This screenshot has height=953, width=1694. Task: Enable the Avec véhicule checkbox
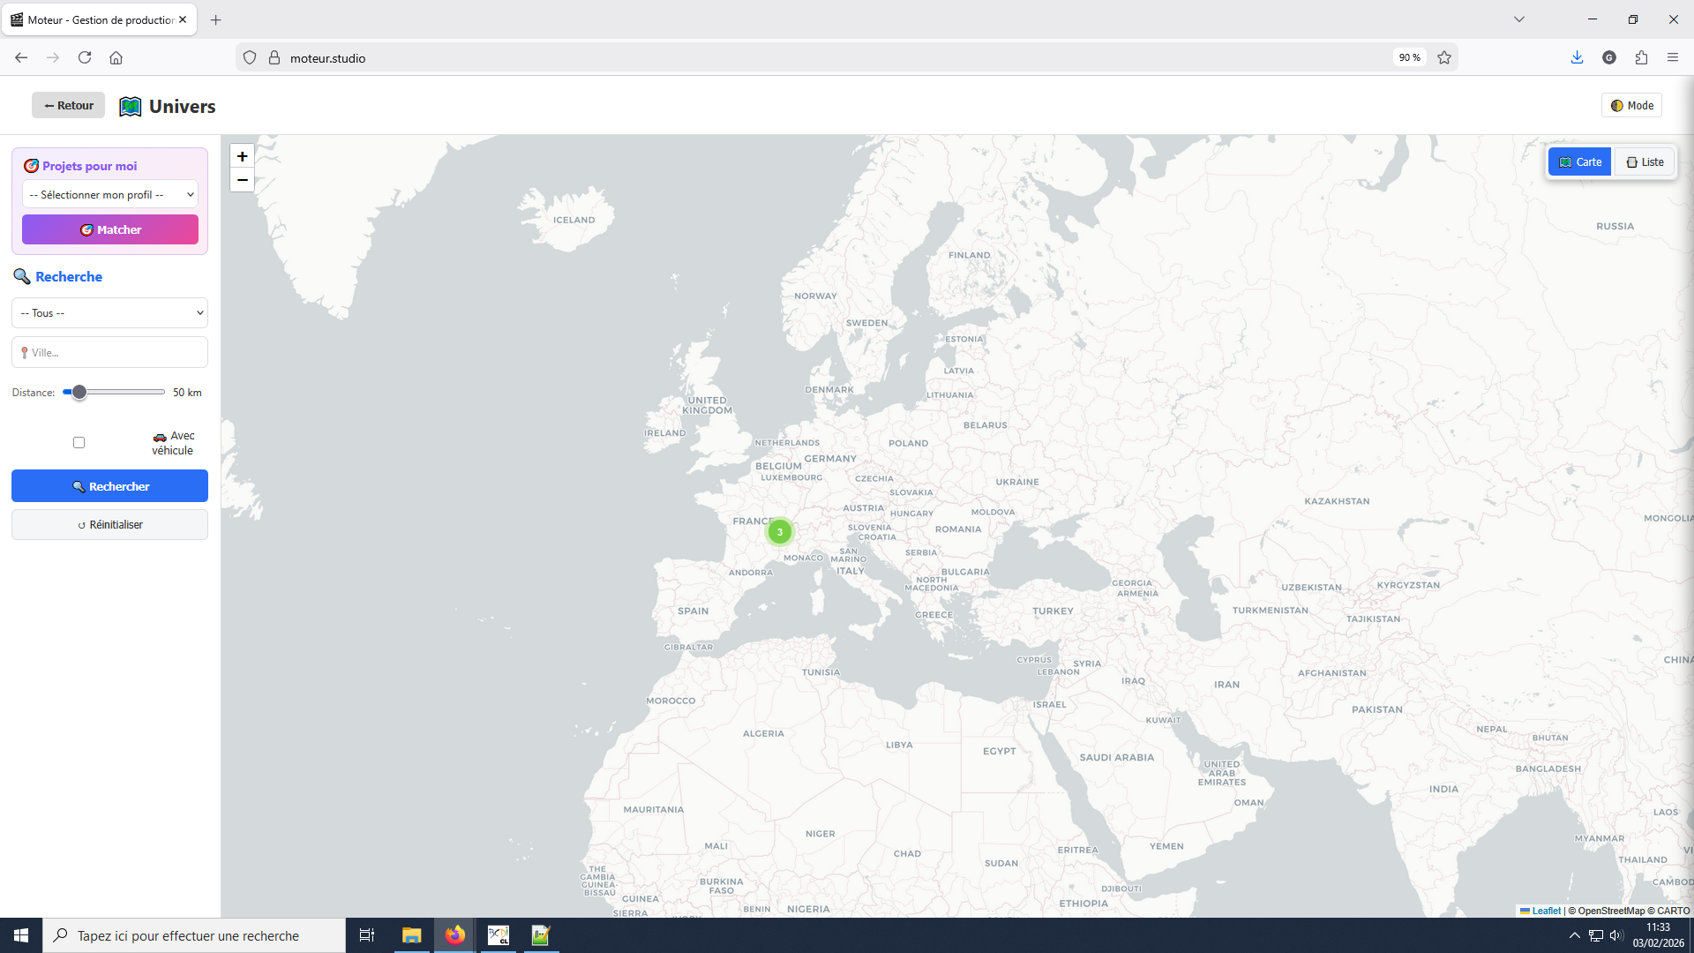click(x=79, y=442)
